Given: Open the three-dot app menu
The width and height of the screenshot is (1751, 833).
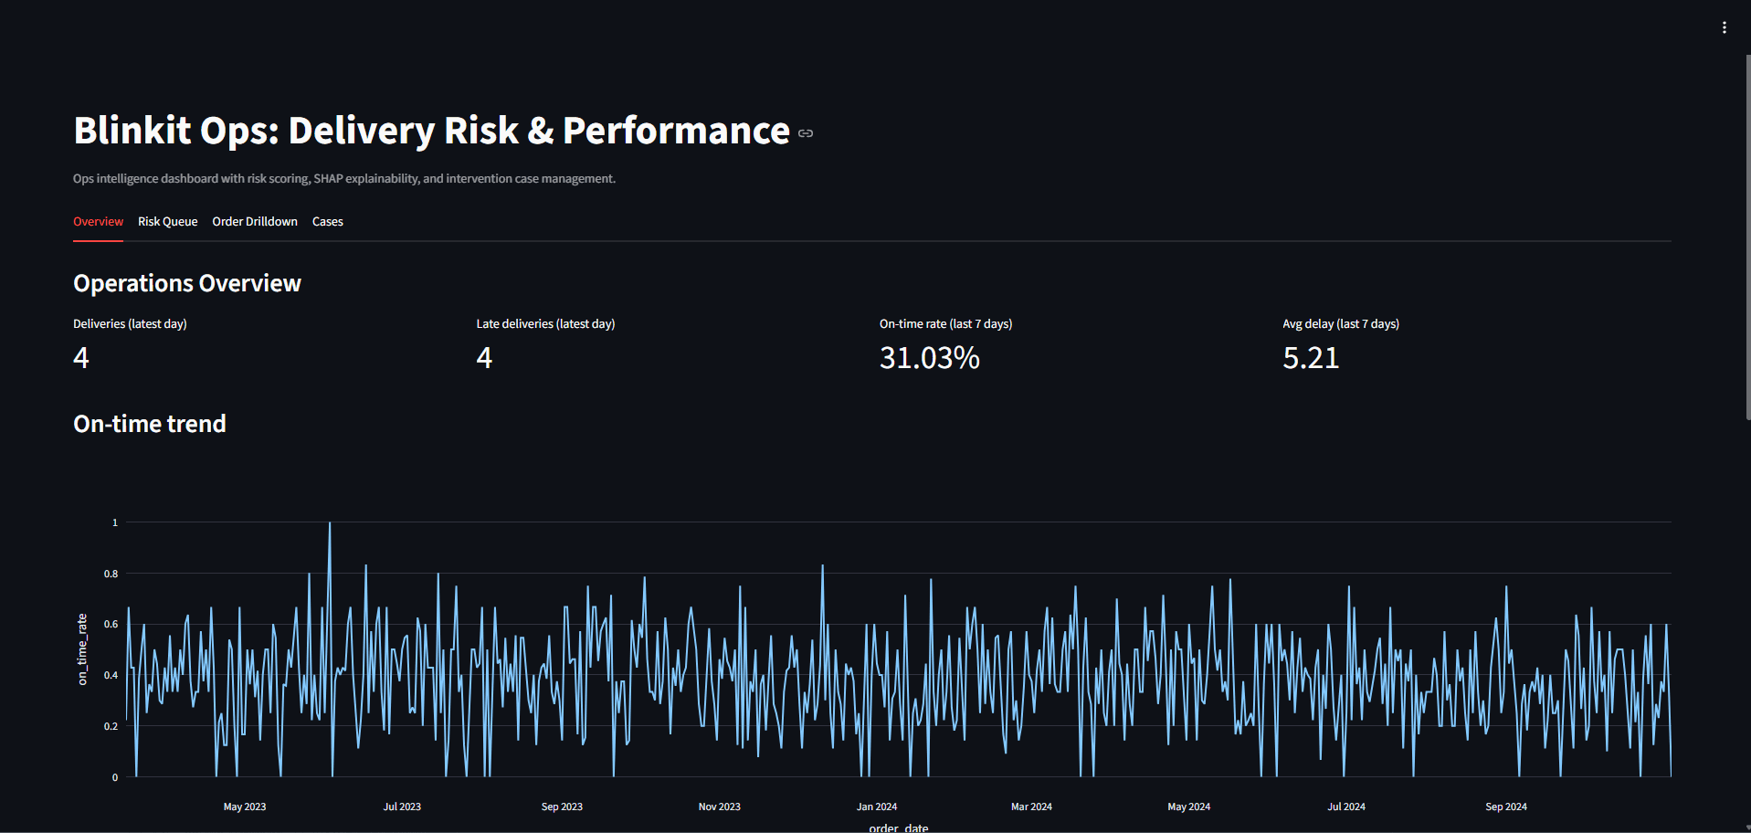Looking at the screenshot, I should point(1725,27).
